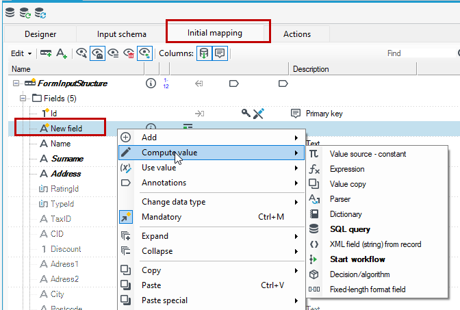Screen dimensions: 460x310
Task: Toggle the eye icon with blue-green arrows
Action: coord(145,53)
